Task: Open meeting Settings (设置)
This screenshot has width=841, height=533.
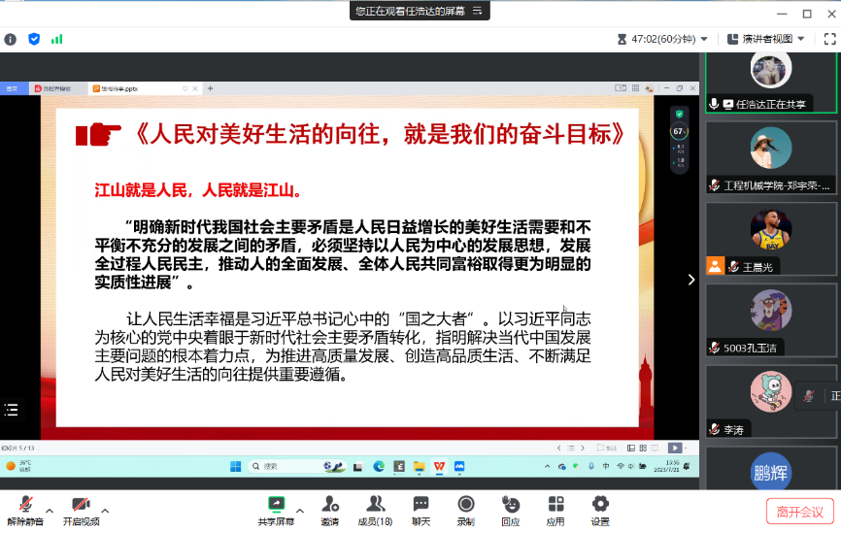Action: pyautogui.click(x=600, y=510)
